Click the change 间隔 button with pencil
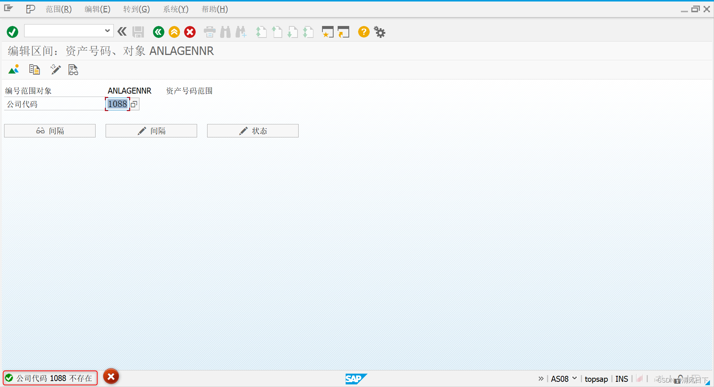714x387 pixels. [151, 131]
